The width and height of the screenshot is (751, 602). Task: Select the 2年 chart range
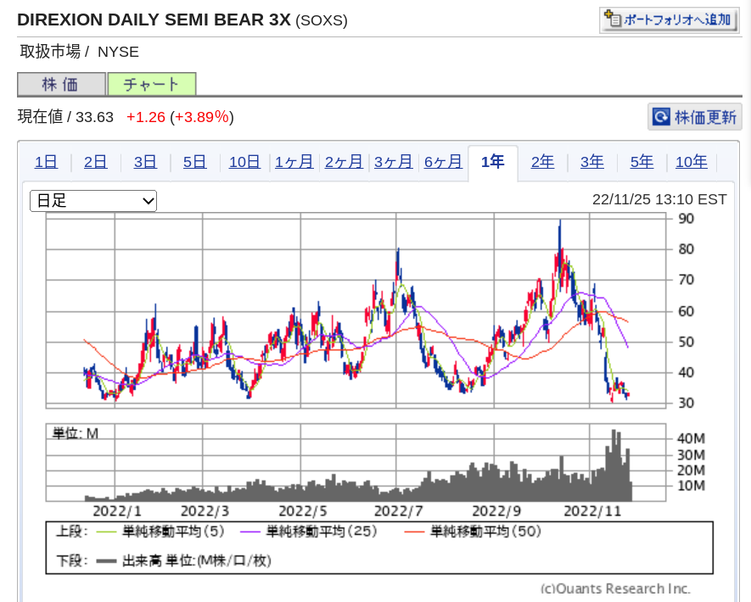pyautogui.click(x=542, y=162)
